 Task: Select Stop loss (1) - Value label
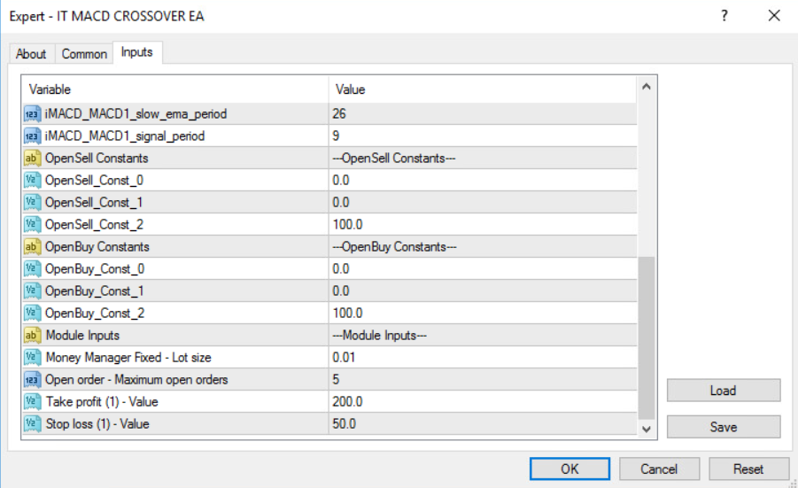(x=97, y=424)
